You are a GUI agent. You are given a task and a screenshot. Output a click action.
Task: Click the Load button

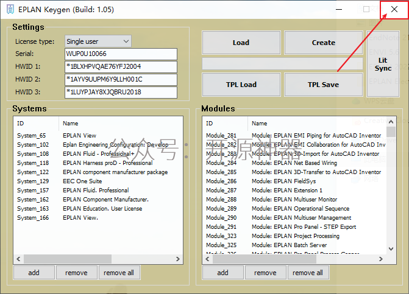pyautogui.click(x=241, y=43)
